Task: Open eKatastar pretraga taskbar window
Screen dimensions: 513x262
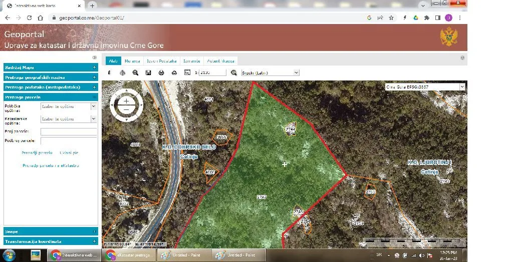Action: point(129,255)
